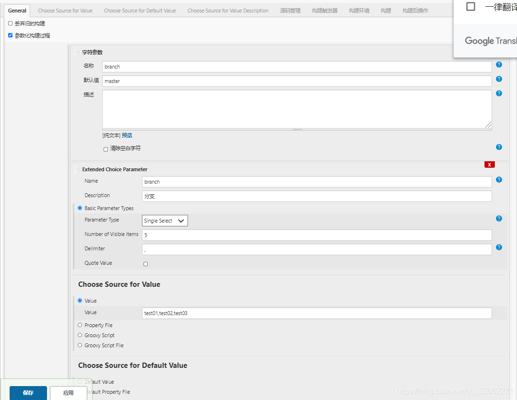Screen dimensions: 517x400
Task: Open help beside 清除空白字符 option
Action: tap(499, 147)
